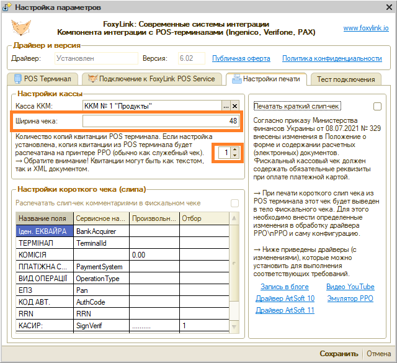The image size is (397, 363).
Task: Click the Сохранить button
Action: 339,354
